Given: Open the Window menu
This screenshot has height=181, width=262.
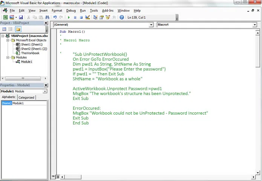Looking at the screenshot, I should 124,11.
